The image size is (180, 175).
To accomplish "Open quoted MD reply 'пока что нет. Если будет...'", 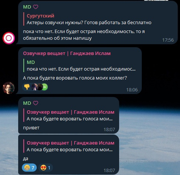I will (79, 66).
